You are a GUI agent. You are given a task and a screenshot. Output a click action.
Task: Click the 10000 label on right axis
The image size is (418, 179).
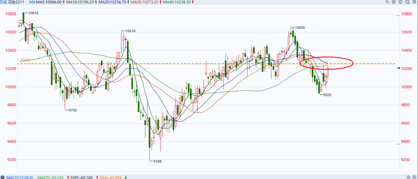pos(407,87)
